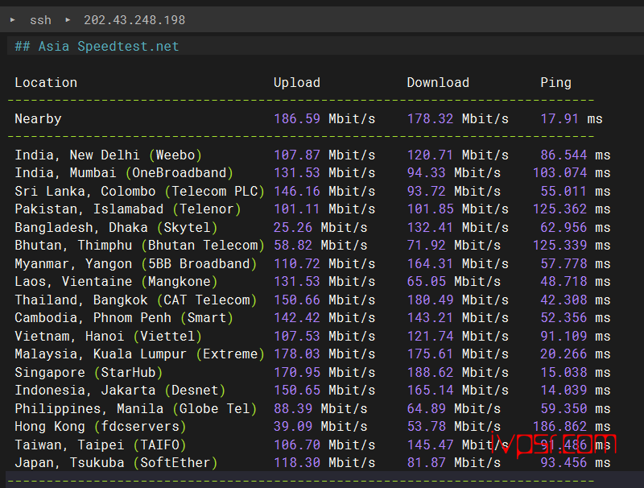The height and width of the screenshot is (488, 644).
Task: Select Jakarta upload 150.65
Action: [x=296, y=390]
